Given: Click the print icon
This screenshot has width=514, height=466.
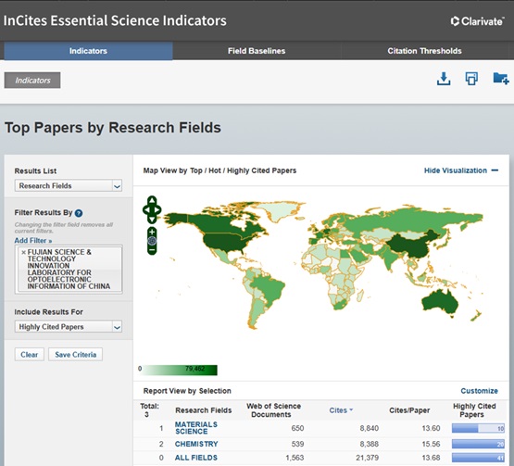Looking at the screenshot, I should 471,79.
